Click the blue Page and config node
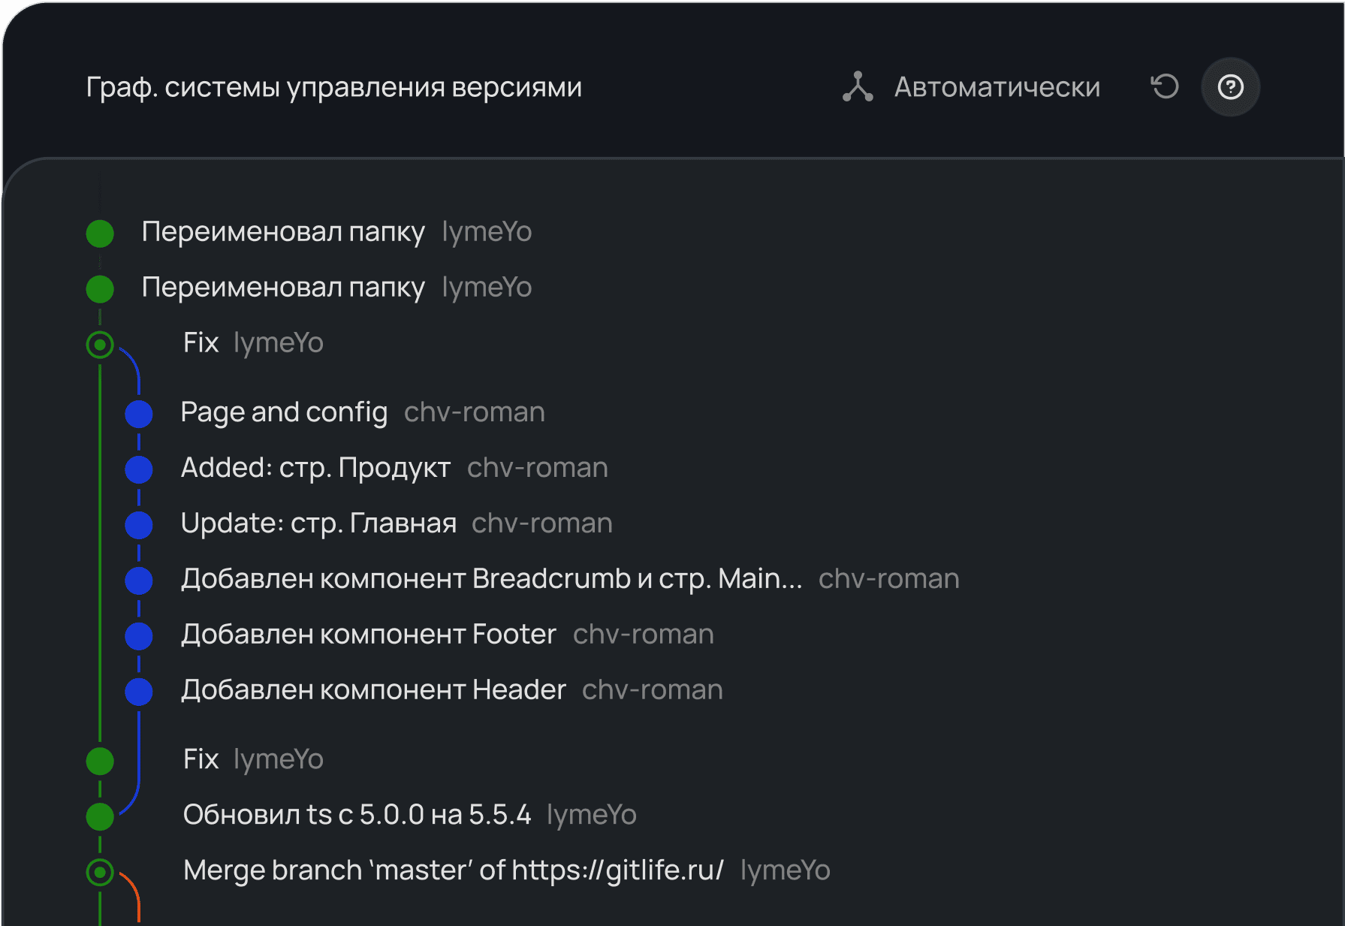This screenshot has width=1345, height=926. click(x=139, y=414)
